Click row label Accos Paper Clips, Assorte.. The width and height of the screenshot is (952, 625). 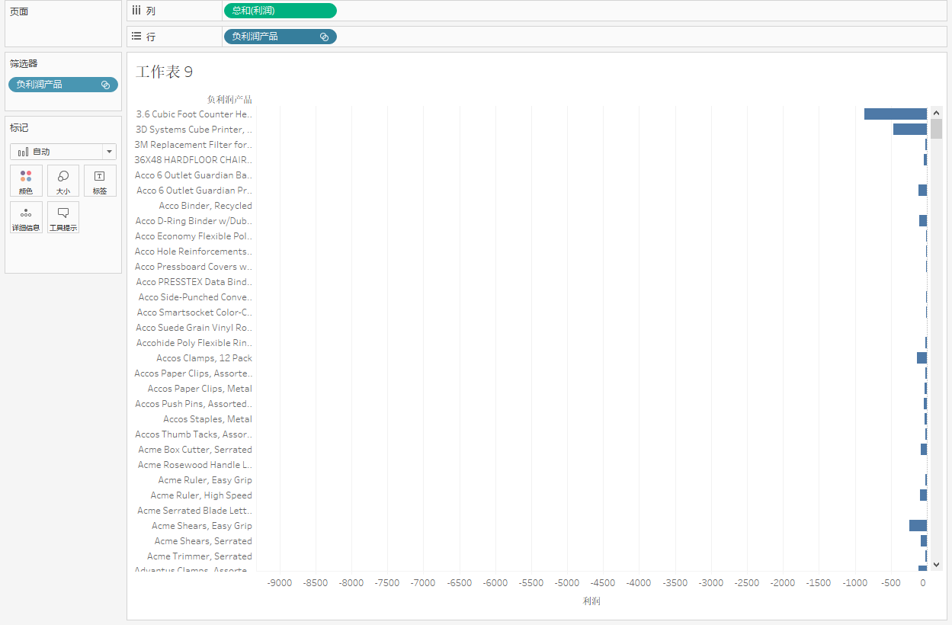pyautogui.click(x=194, y=373)
